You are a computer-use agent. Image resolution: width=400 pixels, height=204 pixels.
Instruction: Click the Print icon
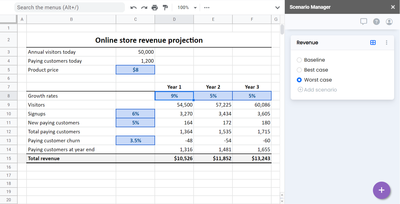155,8
